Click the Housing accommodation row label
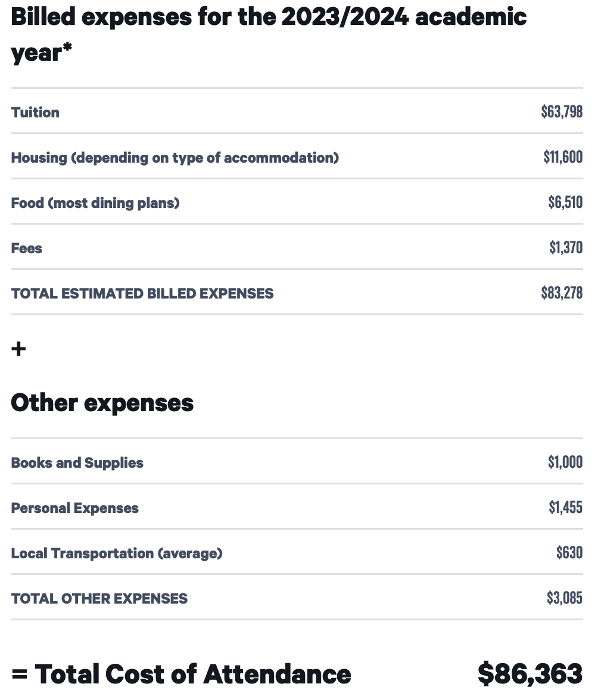 pyautogui.click(x=175, y=157)
